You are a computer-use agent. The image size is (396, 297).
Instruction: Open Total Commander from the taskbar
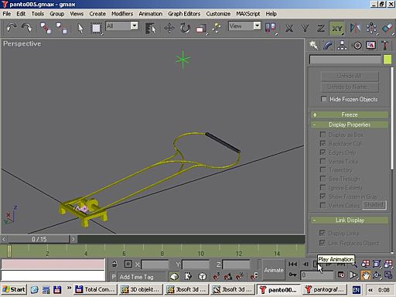95,289
